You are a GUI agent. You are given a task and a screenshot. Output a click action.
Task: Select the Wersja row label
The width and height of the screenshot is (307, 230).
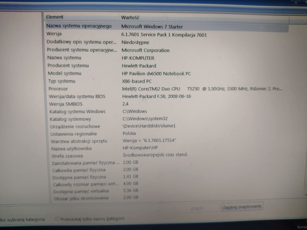(x=54, y=34)
